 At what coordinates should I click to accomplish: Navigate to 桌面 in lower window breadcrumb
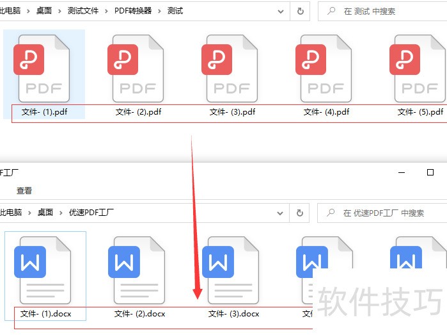45,213
